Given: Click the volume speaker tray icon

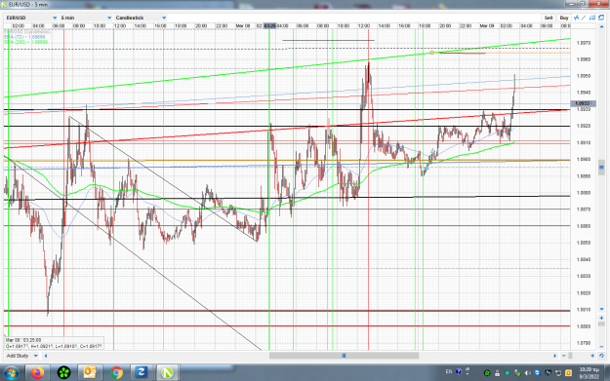Looking at the screenshot, I should pyautogui.click(x=527, y=373).
